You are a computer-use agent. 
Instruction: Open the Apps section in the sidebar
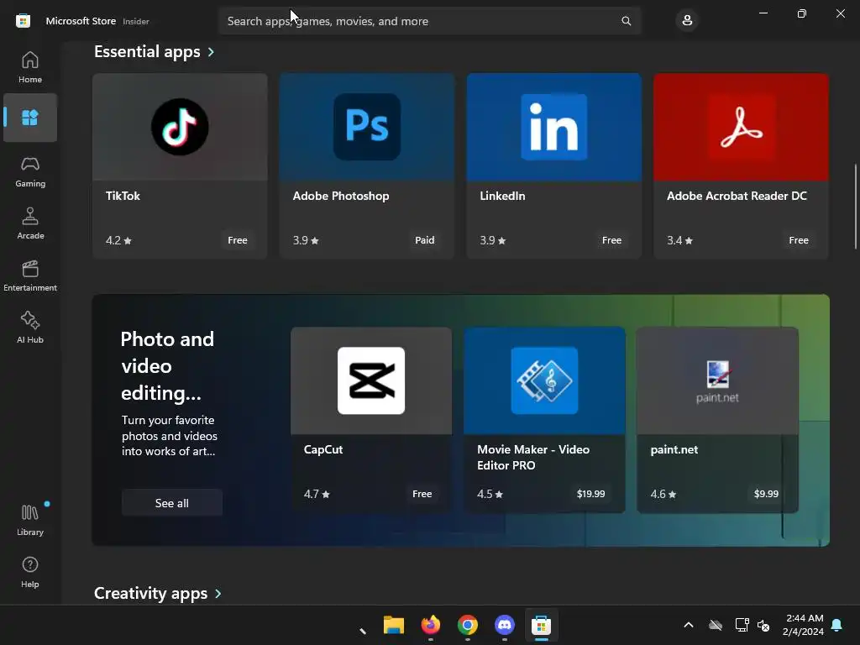pyautogui.click(x=30, y=118)
